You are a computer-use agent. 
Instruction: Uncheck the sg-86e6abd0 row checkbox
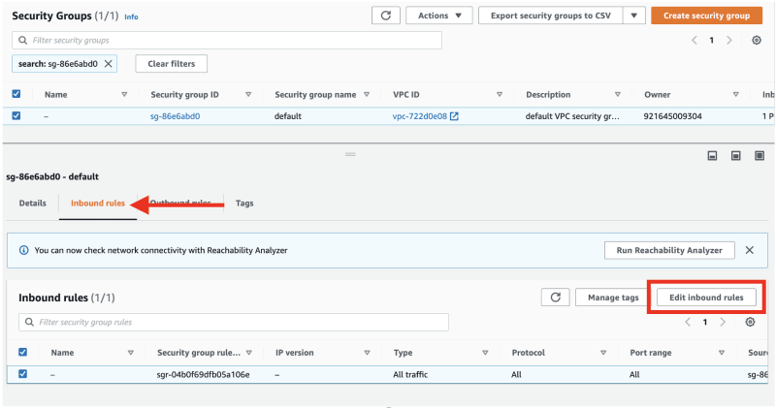16,115
